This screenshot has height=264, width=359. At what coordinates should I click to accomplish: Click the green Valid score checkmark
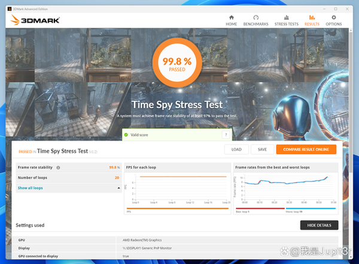click(x=127, y=135)
